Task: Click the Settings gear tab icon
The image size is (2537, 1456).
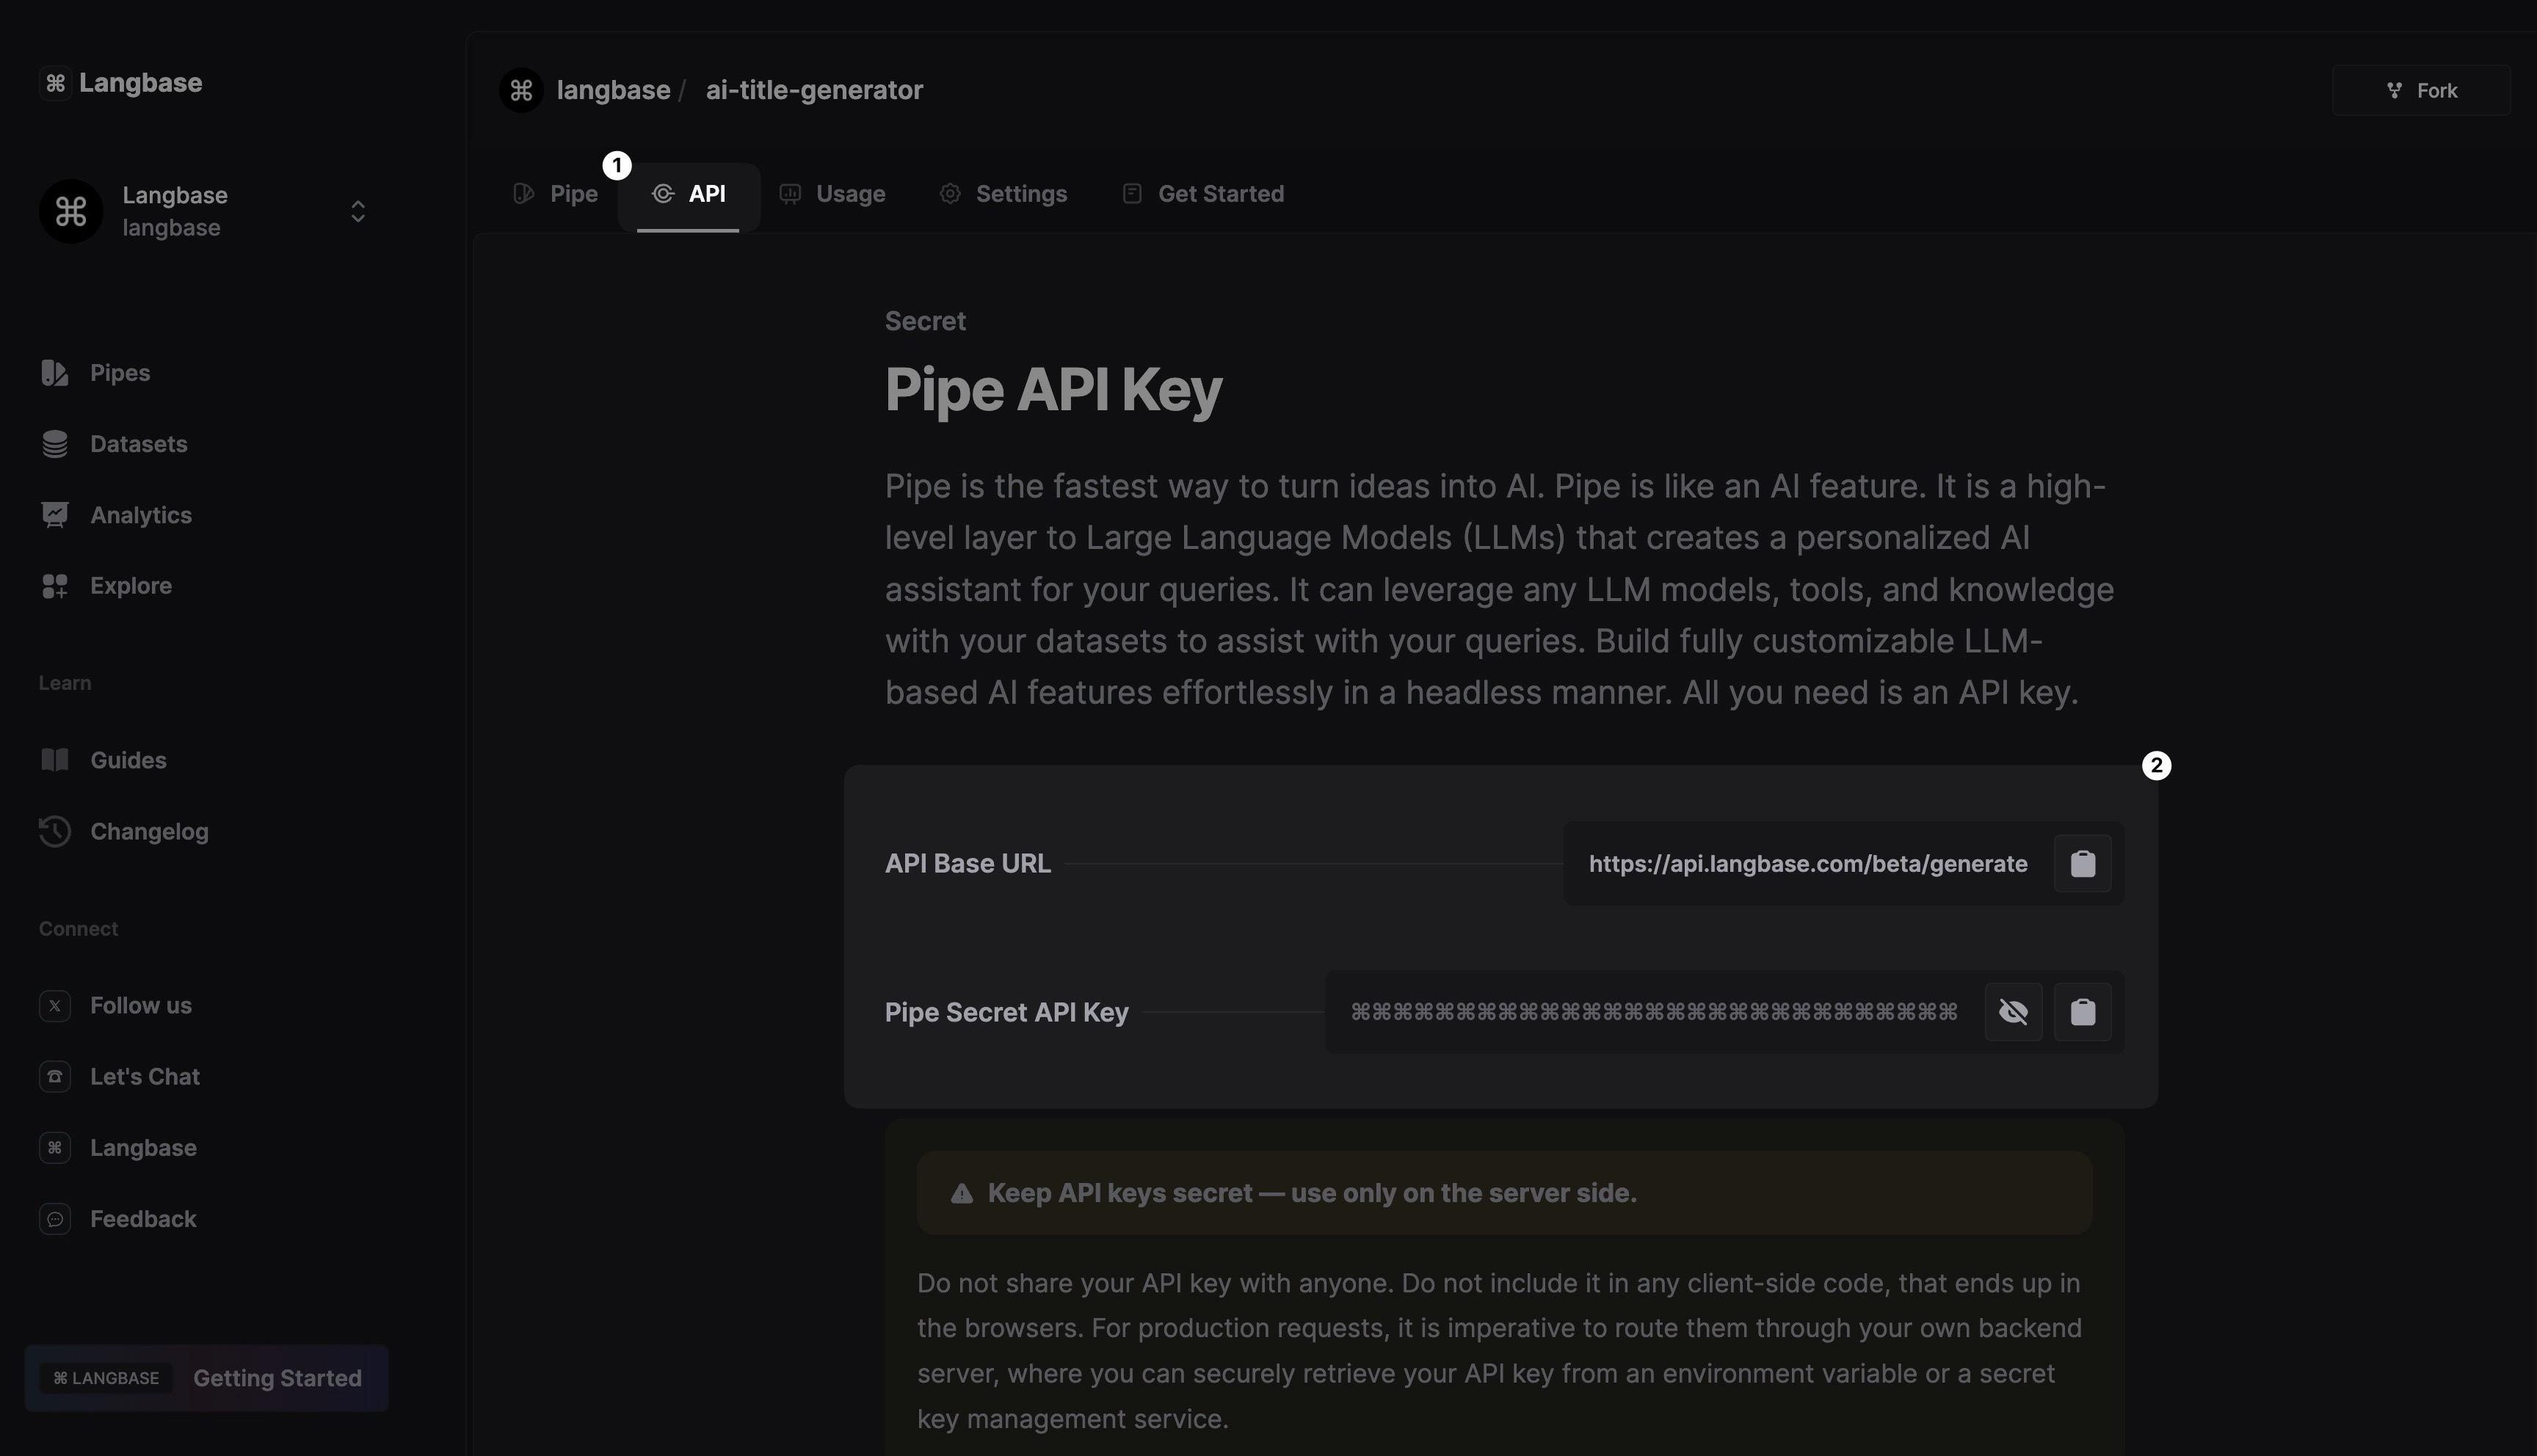Action: [950, 194]
